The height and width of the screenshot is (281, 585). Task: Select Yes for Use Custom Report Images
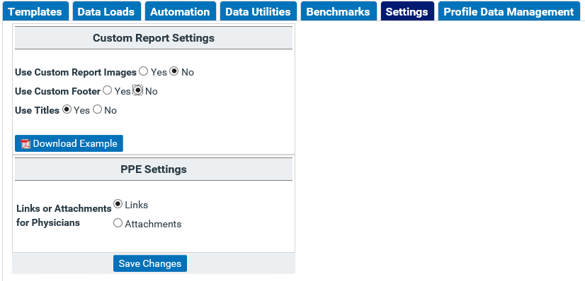[143, 71]
